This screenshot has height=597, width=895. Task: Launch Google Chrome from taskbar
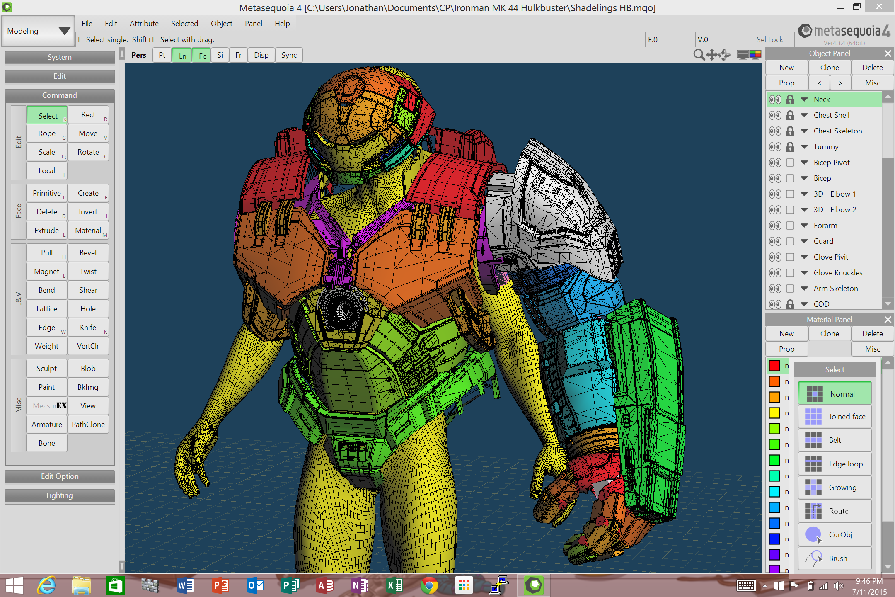coord(429,585)
